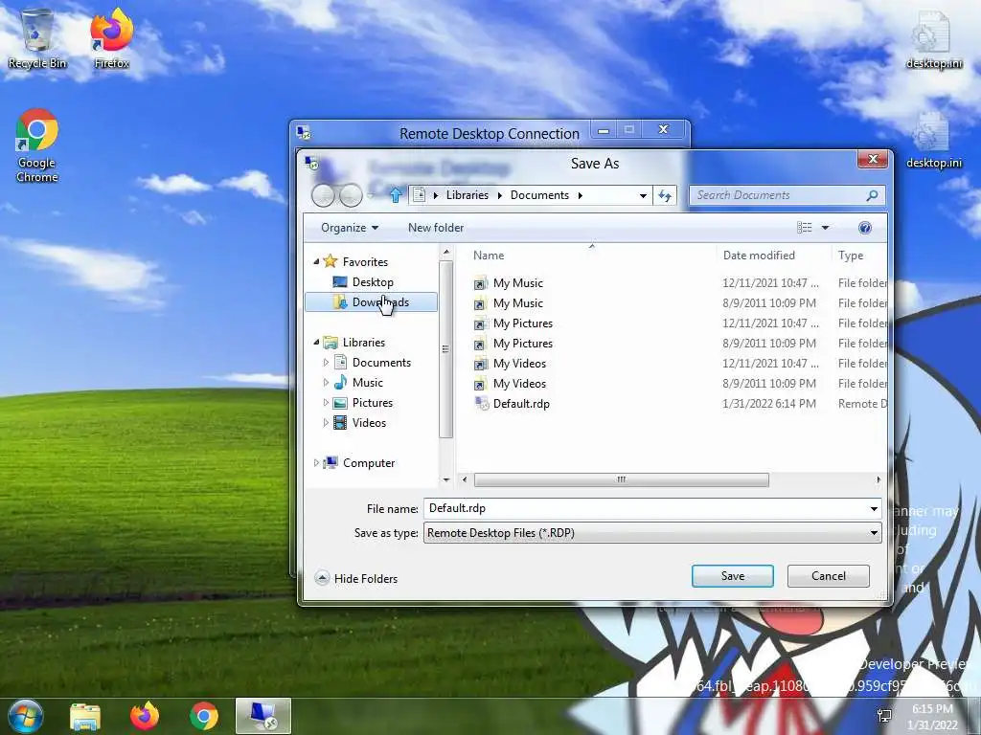Minimize the Remote Desktop Connection window
981x735 pixels.
click(604, 130)
